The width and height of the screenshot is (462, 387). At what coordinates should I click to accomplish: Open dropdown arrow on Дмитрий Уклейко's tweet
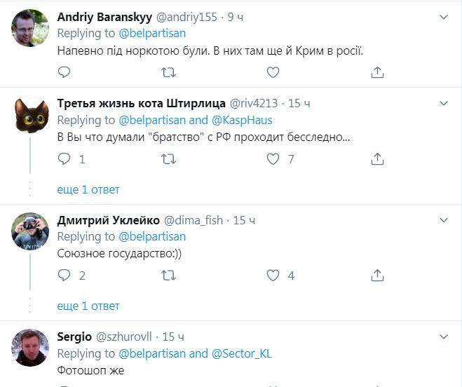pos(443,219)
